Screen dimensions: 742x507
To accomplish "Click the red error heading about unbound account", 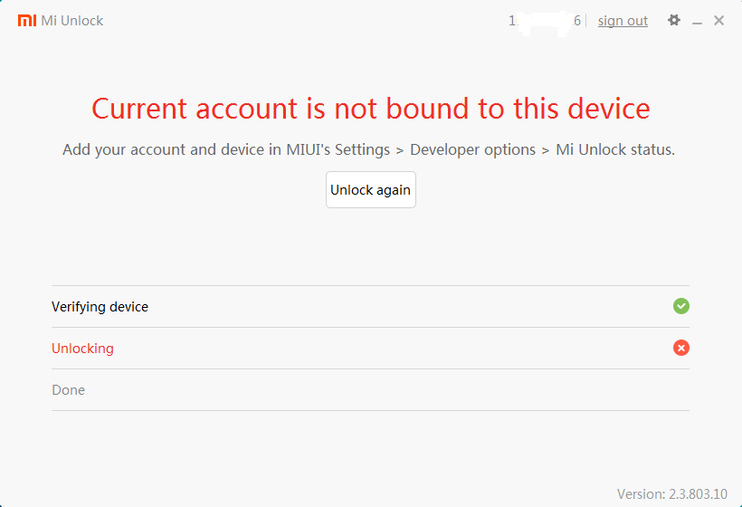I will click(370, 109).
